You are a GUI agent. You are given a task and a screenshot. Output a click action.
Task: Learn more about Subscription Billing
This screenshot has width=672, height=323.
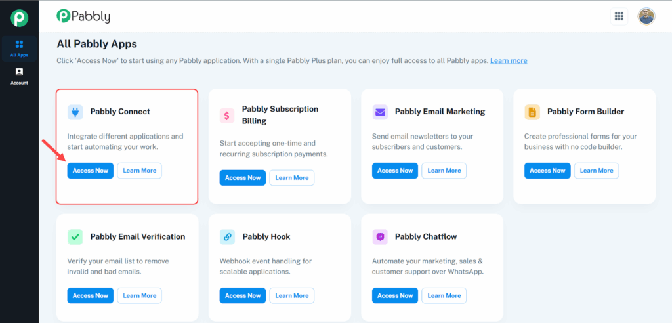click(x=292, y=178)
